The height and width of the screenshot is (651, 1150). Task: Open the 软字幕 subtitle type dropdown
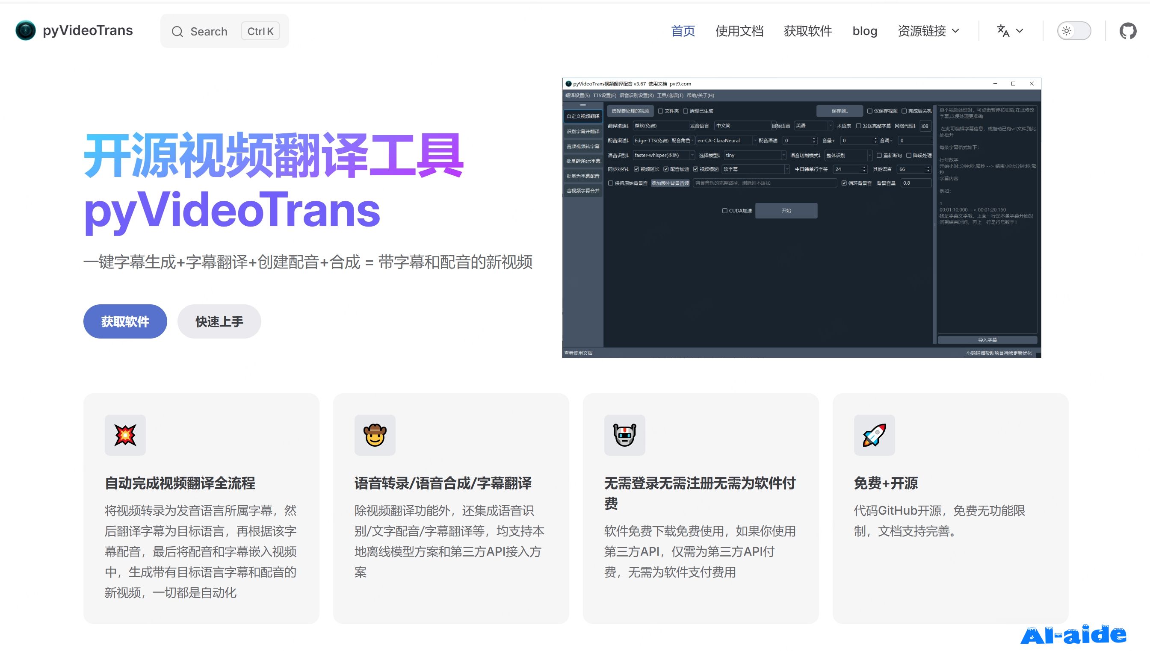click(756, 169)
